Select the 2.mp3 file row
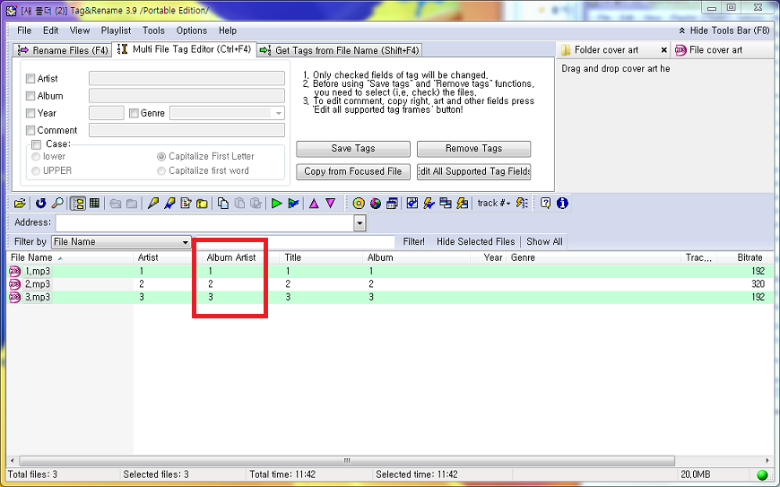 [x=388, y=284]
